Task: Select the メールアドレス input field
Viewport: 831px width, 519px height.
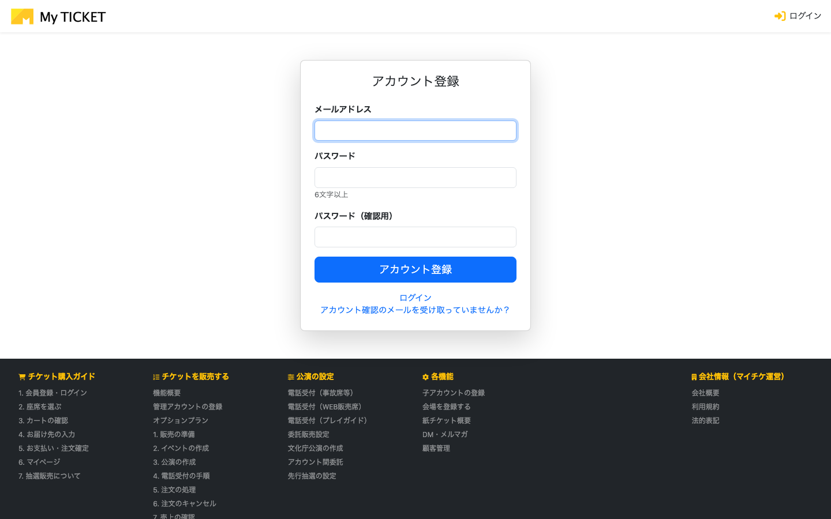Action: pyautogui.click(x=415, y=130)
